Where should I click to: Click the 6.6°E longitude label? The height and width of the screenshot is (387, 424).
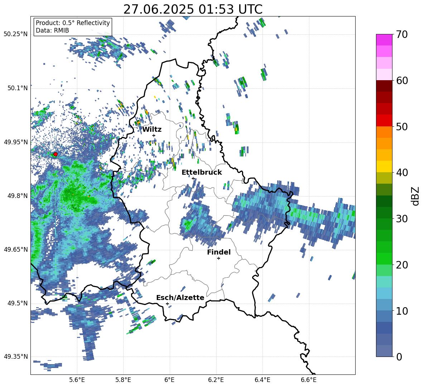tap(309, 380)
